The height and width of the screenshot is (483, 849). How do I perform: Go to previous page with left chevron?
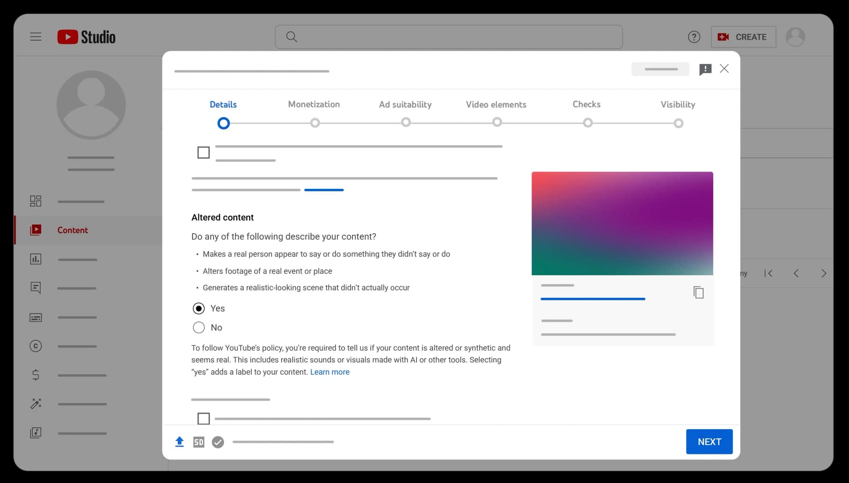tap(796, 274)
